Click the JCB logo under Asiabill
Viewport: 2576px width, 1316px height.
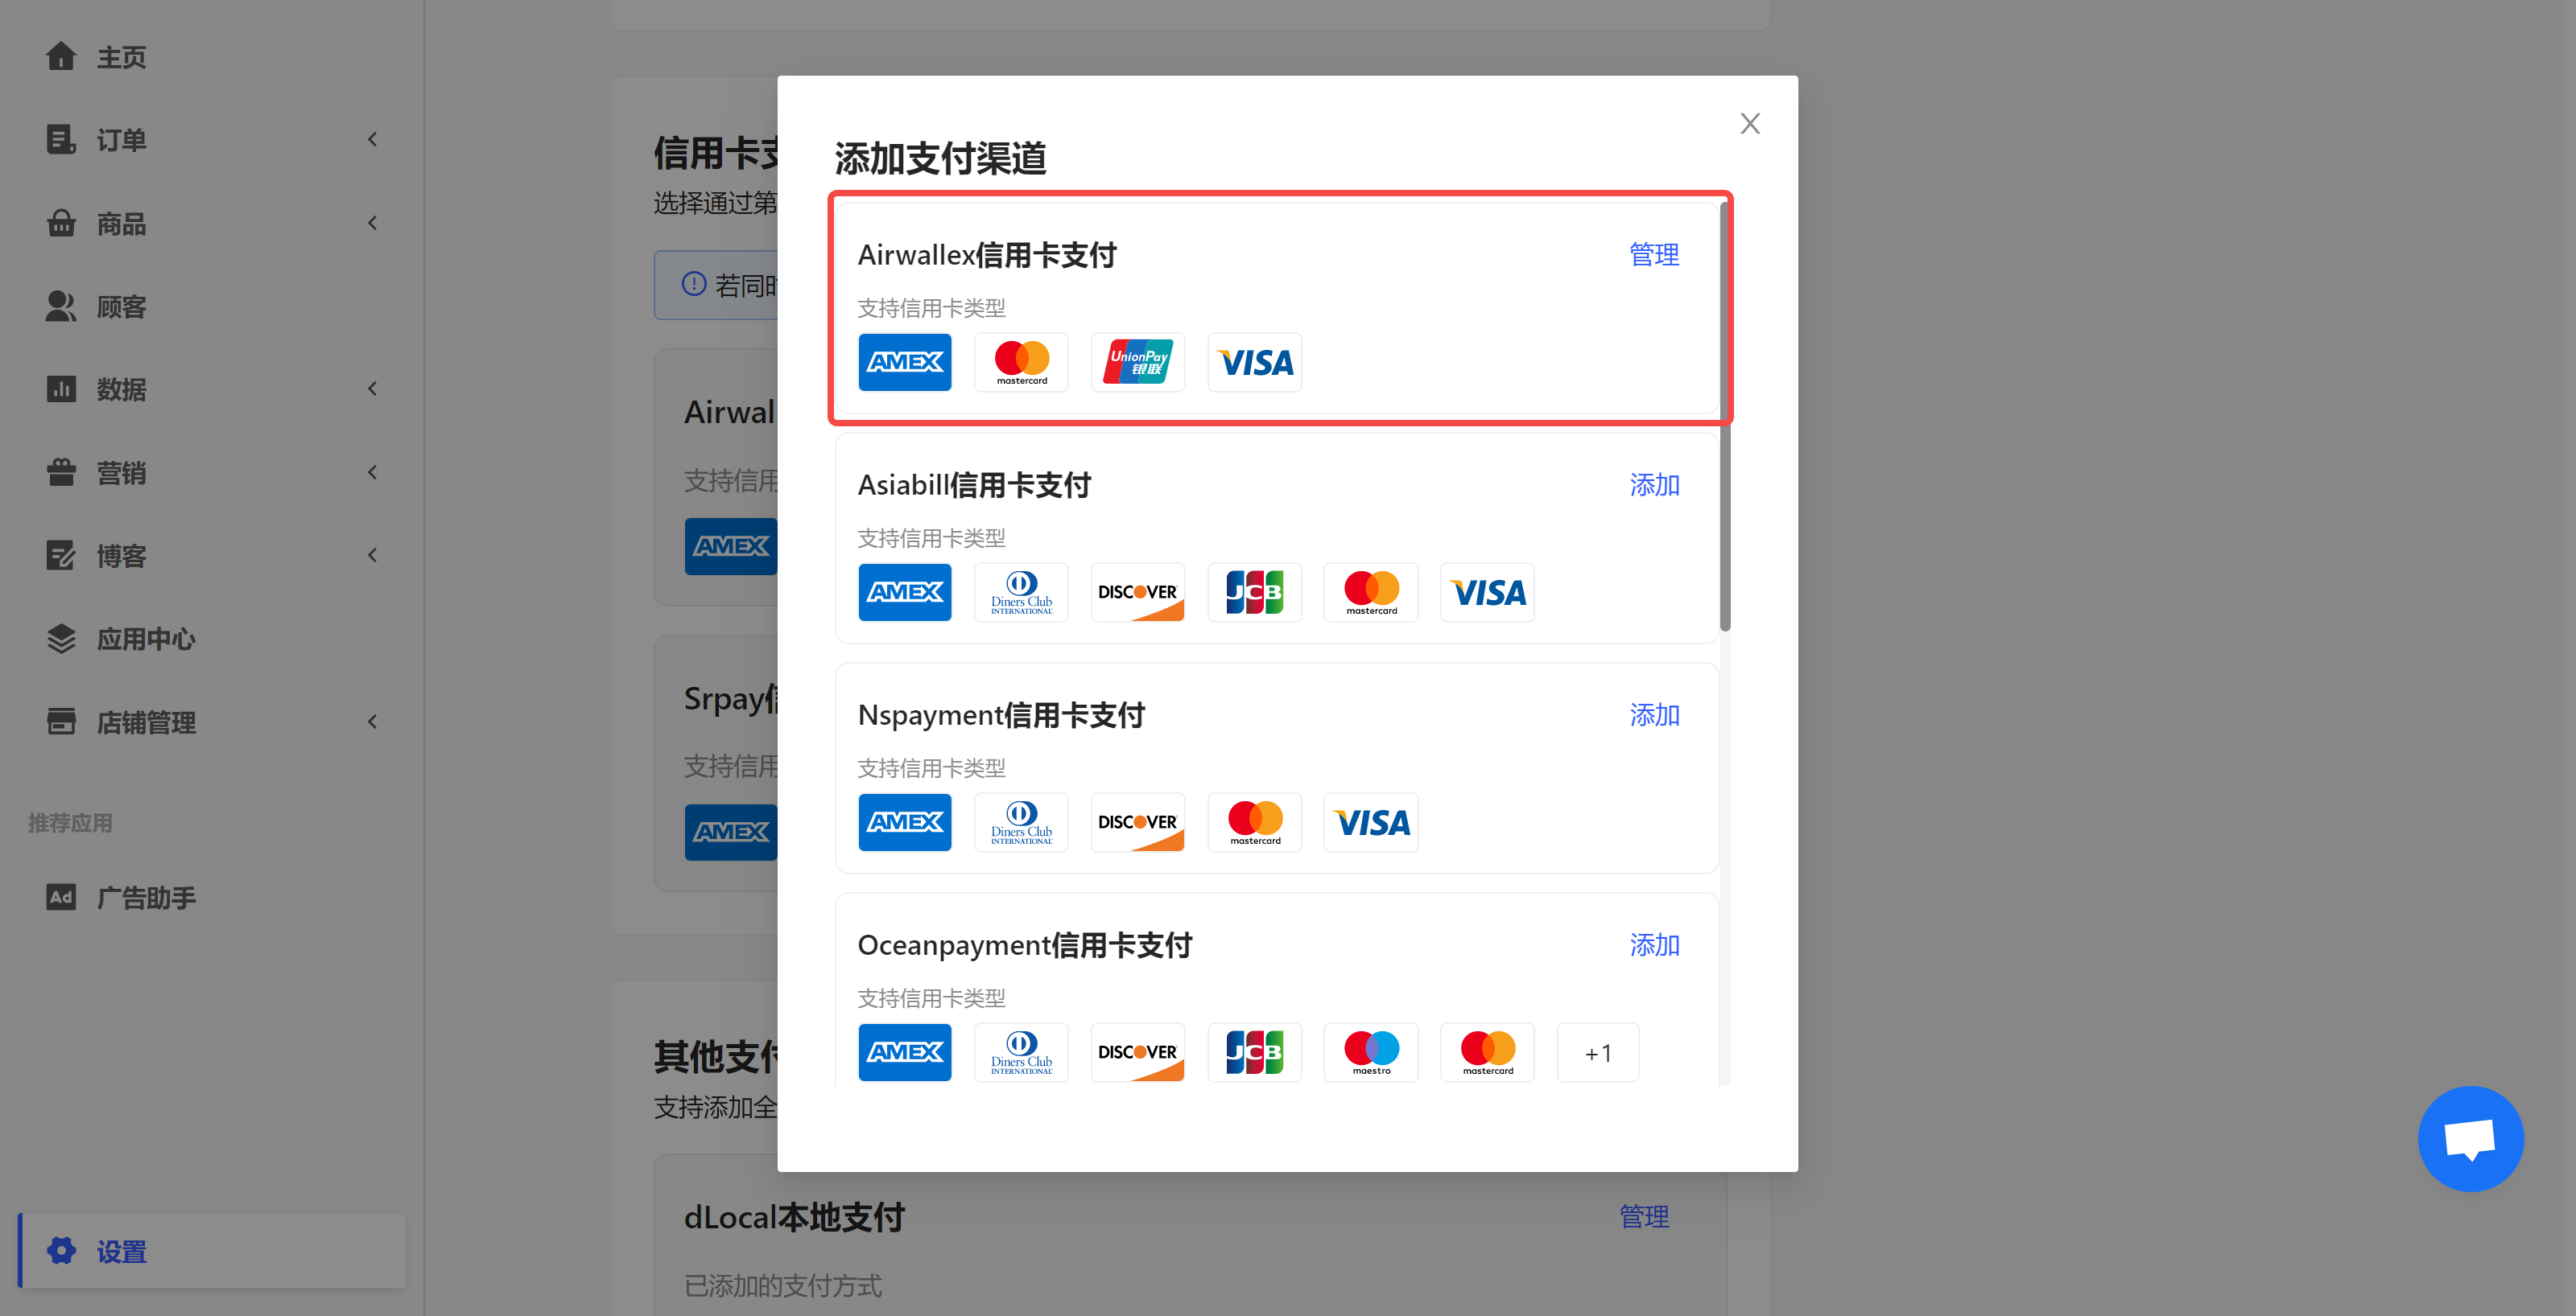[1255, 593]
